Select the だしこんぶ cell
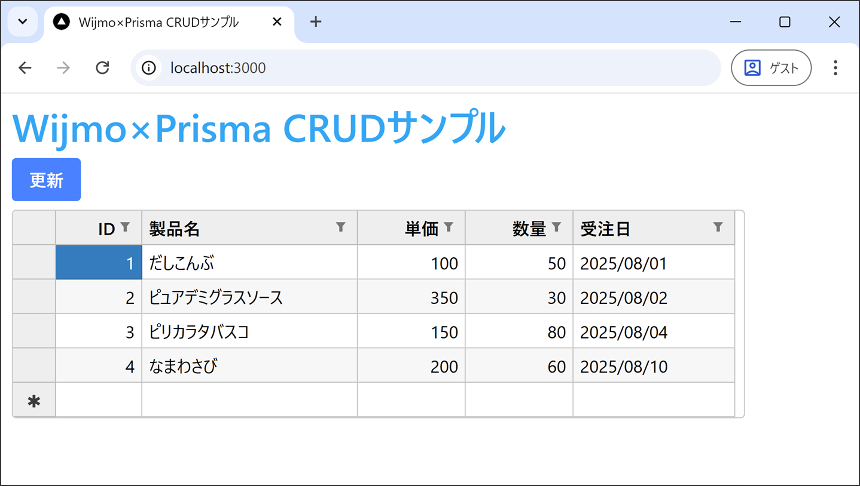Image resolution: width=860 pixels, height=486 pixels. pos(249,262)
